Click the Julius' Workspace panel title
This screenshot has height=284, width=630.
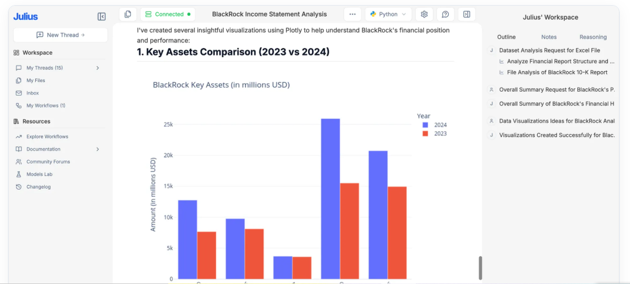coord(551,17)
